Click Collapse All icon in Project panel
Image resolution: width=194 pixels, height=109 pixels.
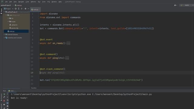(22, 9)
